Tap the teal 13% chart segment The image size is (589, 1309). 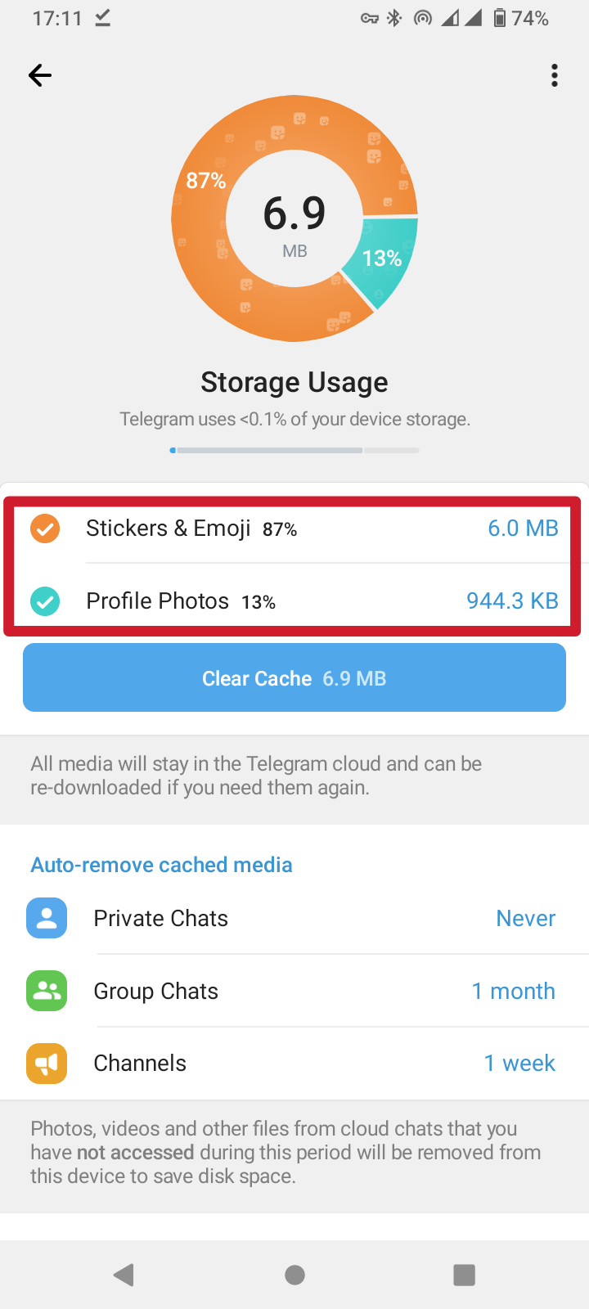point(383,258)
